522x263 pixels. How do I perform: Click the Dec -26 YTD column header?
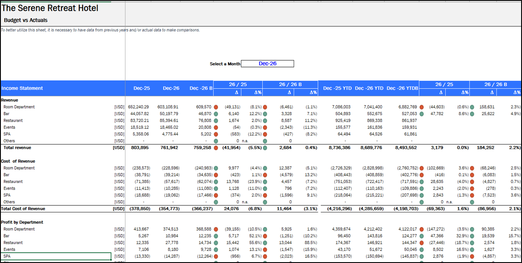tap(369, 88)
